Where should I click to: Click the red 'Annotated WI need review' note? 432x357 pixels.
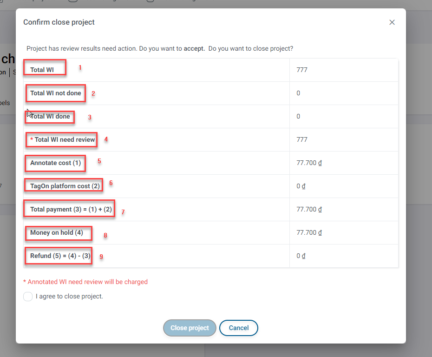(85, 282)
